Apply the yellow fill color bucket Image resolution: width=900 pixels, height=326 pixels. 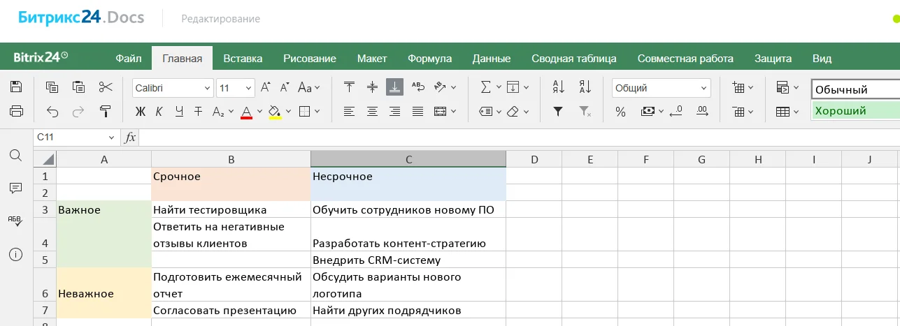[x=275, y=111]
